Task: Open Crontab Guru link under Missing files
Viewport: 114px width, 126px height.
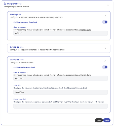Action: [x=85, y=30]
